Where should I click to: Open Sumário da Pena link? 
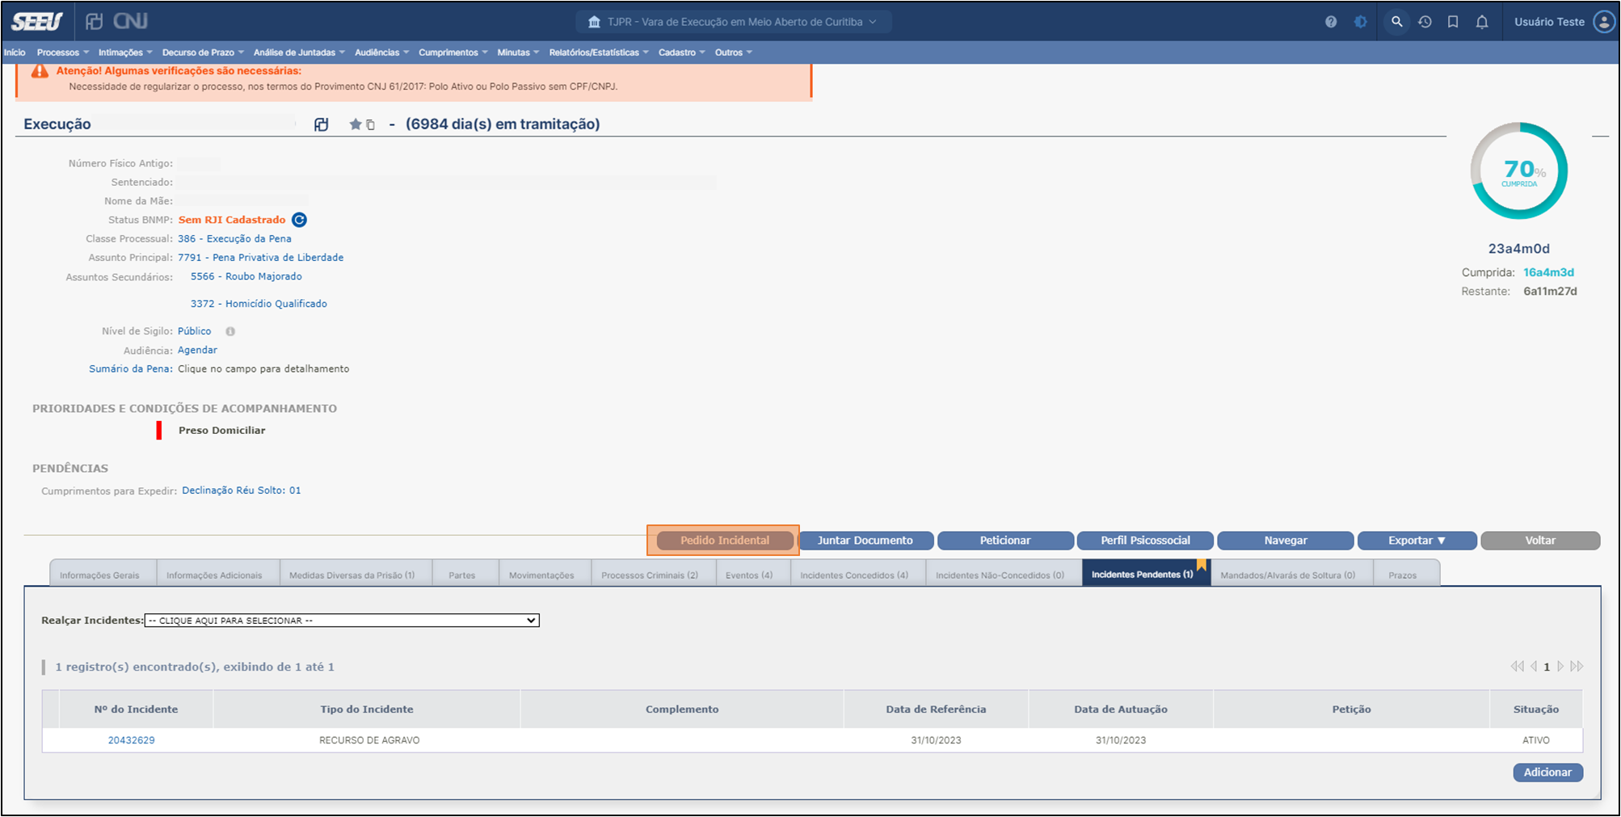pos(131,368)
